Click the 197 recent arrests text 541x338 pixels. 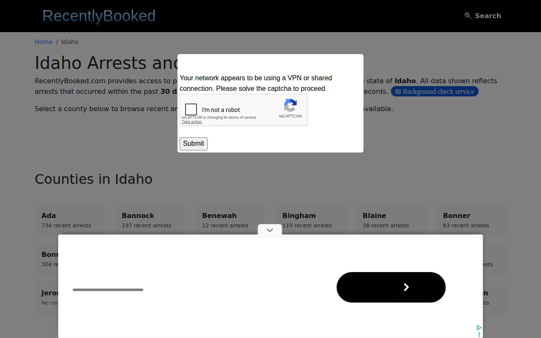tap(147, 226)
